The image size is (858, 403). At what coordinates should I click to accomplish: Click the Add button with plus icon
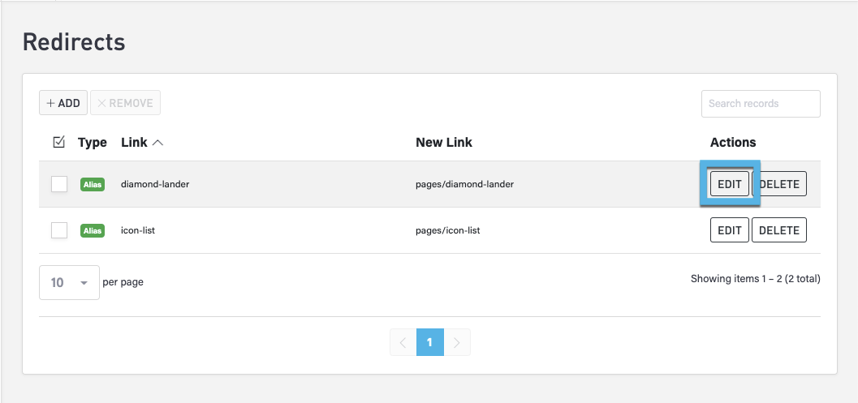click(63, 103)
